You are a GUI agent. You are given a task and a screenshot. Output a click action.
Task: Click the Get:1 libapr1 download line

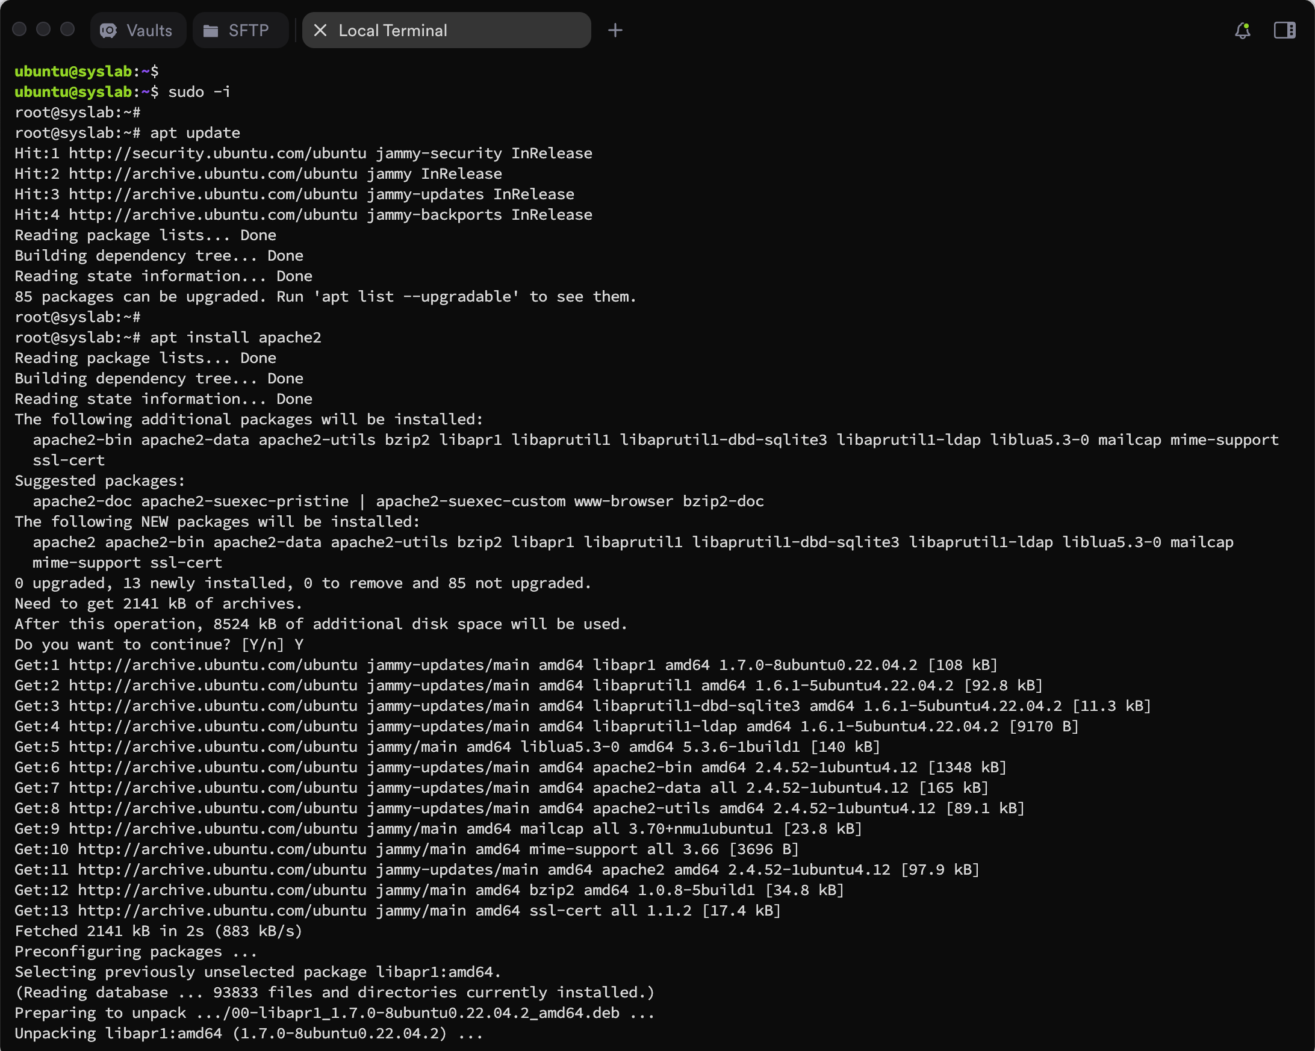506,665
